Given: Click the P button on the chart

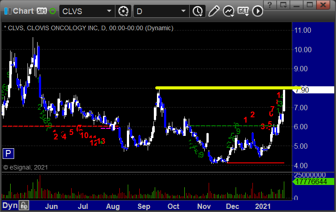Looking at the screenshot, I should point(8,154).
